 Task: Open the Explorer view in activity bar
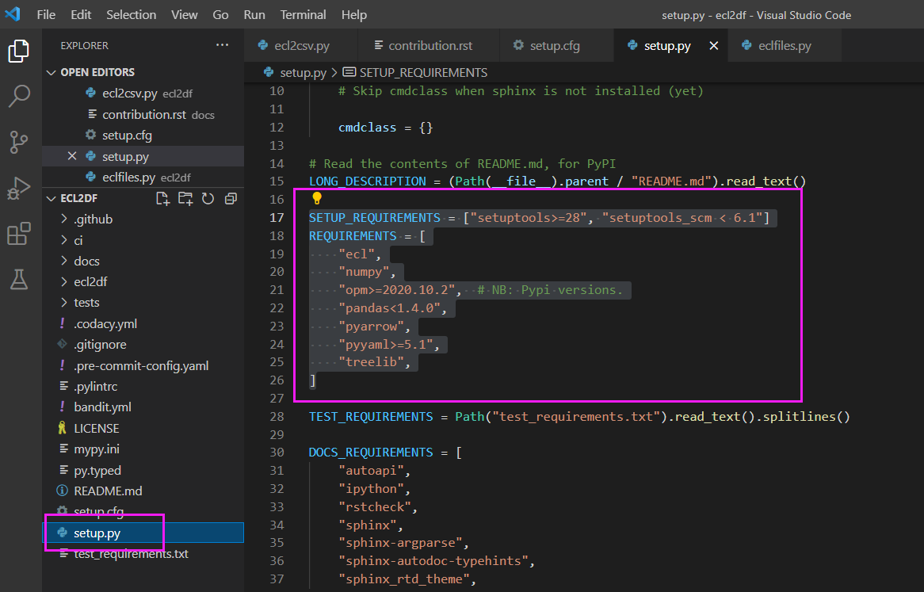click(19, 52)
